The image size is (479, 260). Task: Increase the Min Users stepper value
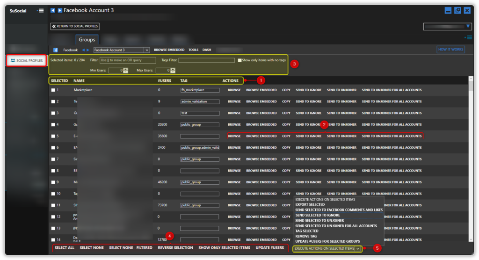(x=126, y=69)
